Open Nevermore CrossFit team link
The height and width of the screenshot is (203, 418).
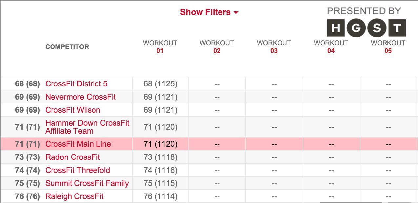click(x=80, y=97)
